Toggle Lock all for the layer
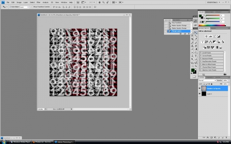 pyautogui.click(x=211, y=84)
